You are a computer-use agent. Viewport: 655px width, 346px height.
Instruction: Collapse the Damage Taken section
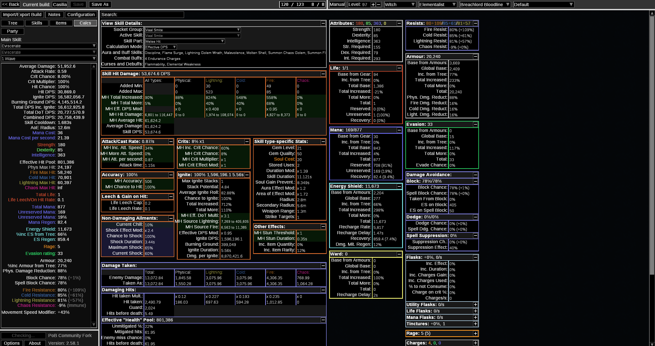[323, 266]
